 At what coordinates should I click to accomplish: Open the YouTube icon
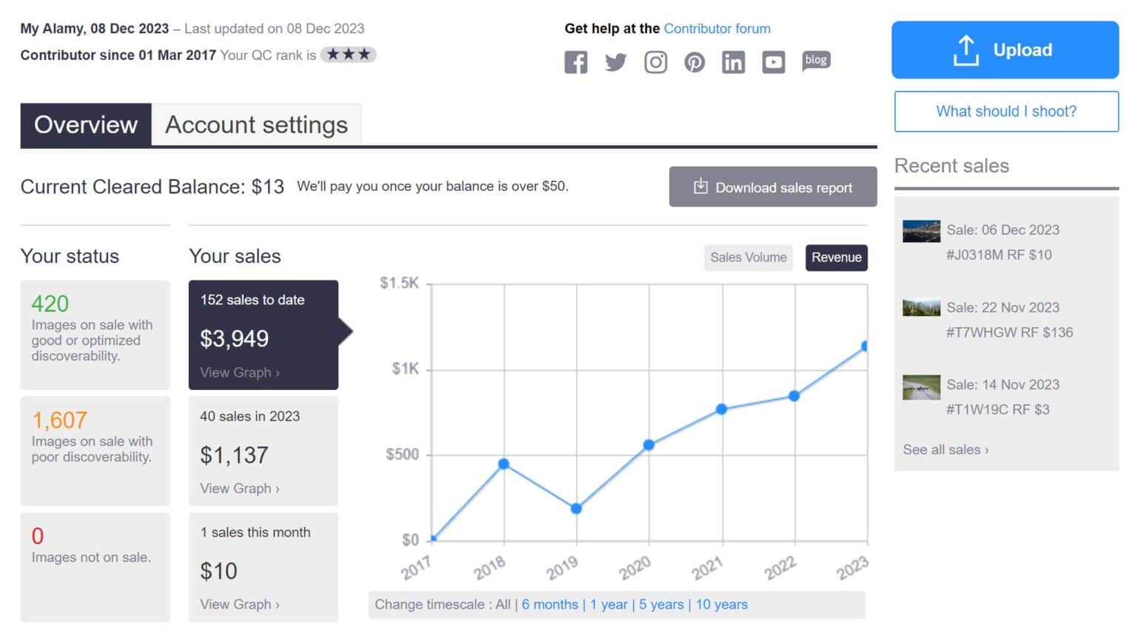point(773,62)
